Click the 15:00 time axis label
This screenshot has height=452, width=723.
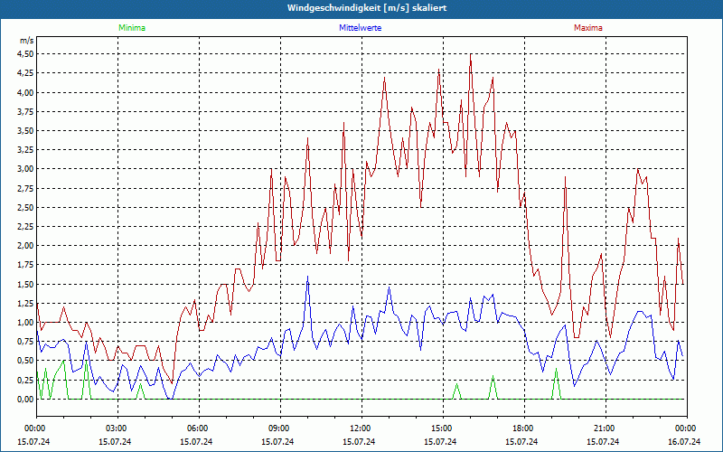(443, 428)
